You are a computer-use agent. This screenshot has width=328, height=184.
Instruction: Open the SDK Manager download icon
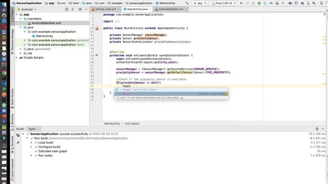(x=314, y=3)
